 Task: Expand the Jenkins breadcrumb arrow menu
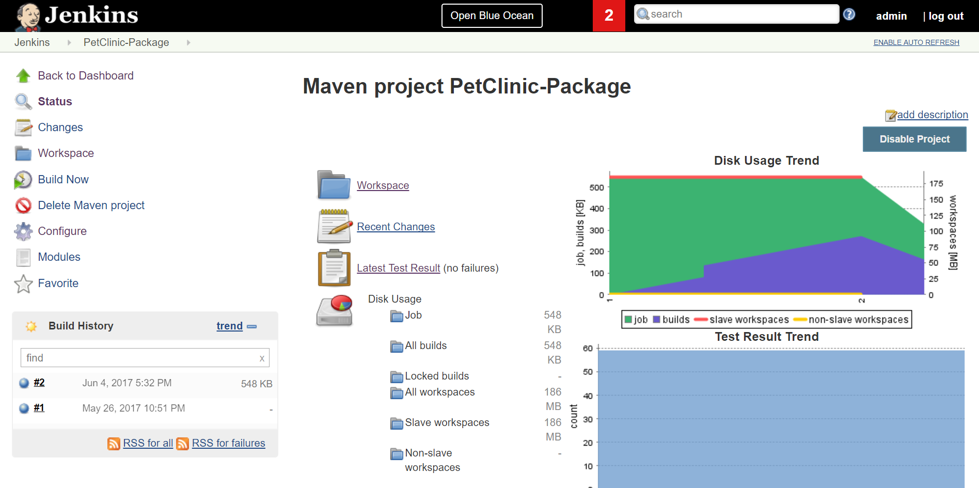point(69,42)
